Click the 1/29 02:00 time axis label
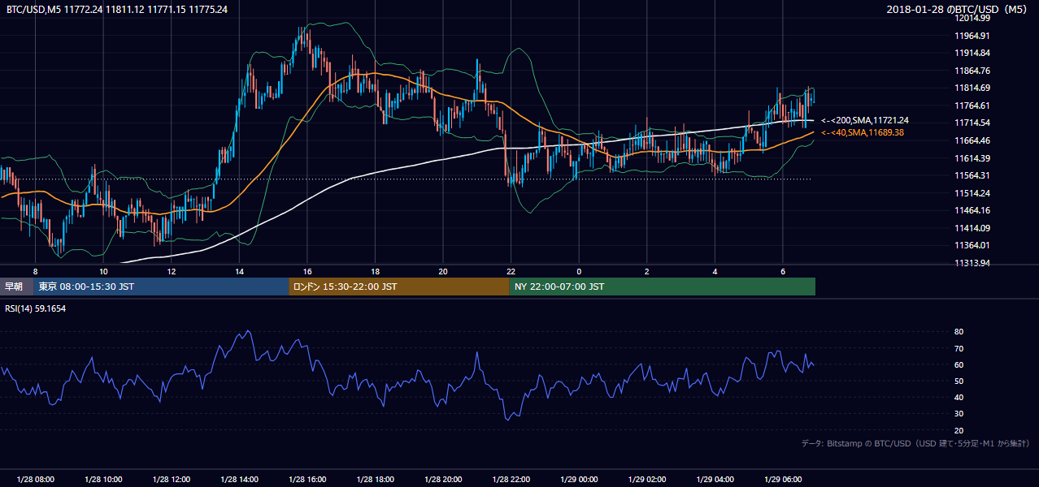This screenshot has height=487, width=1039. point(647,480)
